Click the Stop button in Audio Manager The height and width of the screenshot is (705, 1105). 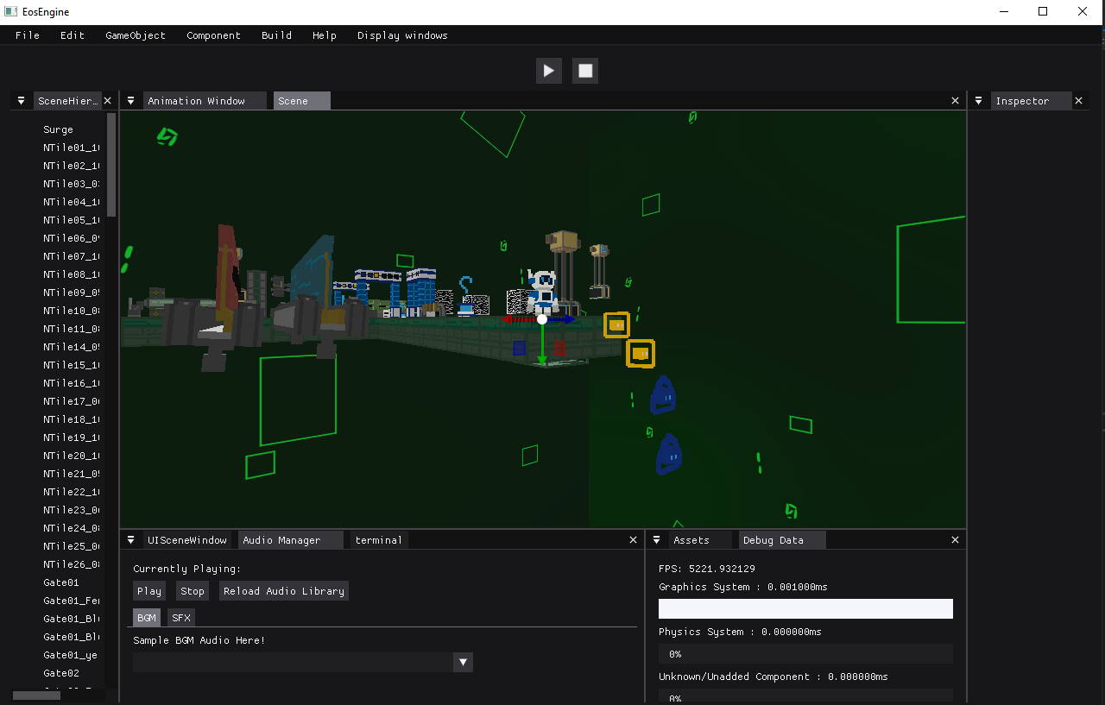193,591
